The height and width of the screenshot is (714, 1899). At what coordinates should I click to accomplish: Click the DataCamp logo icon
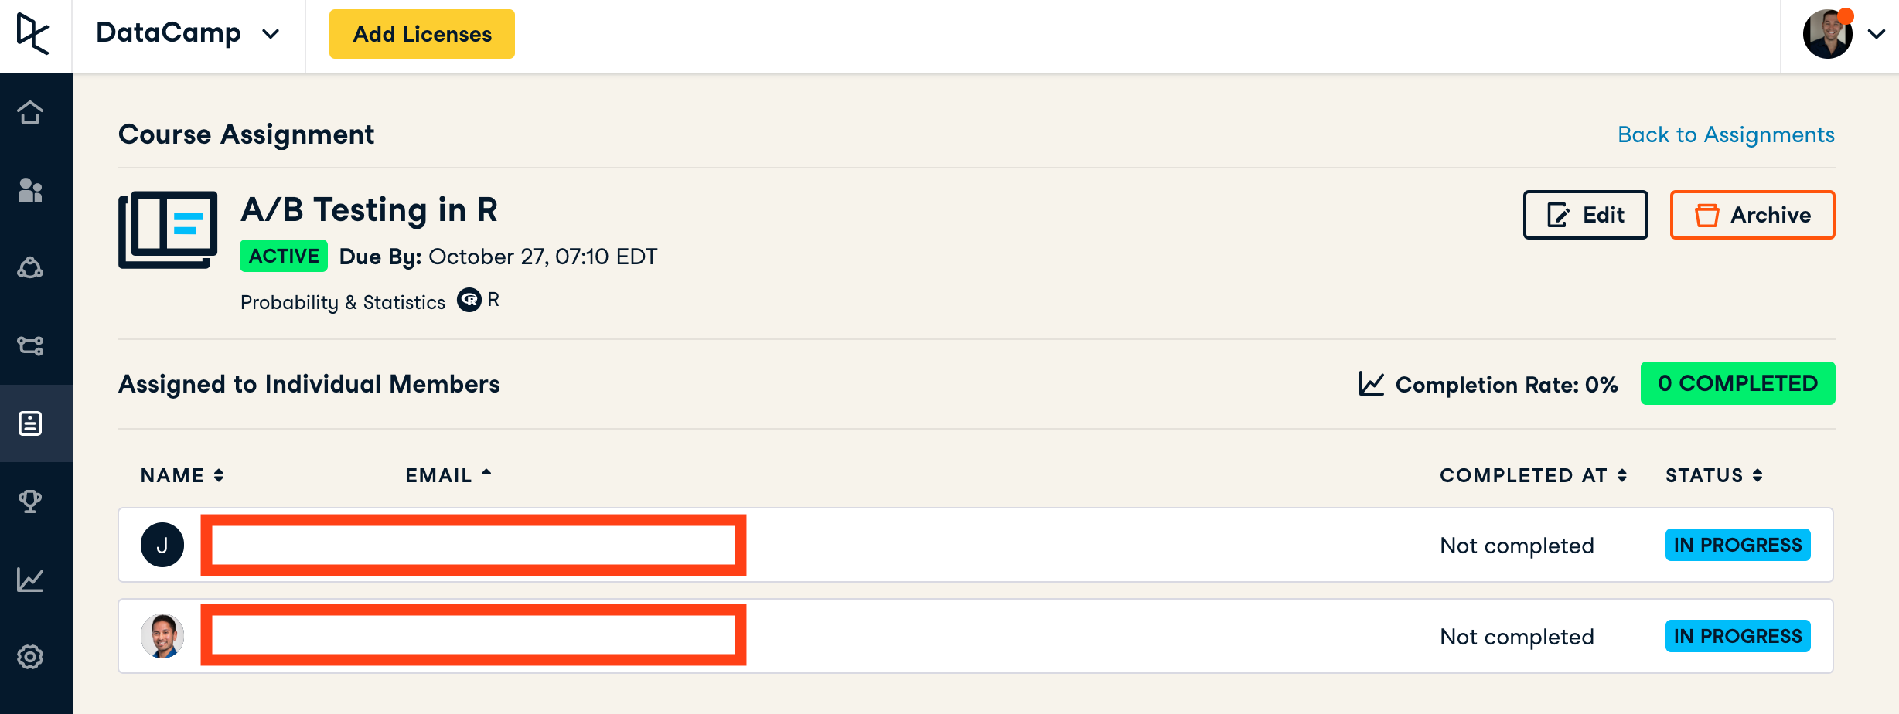coord(34,34)
